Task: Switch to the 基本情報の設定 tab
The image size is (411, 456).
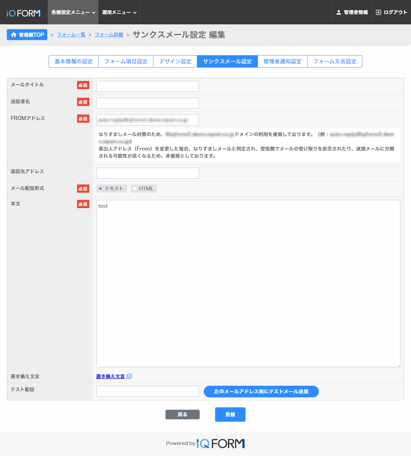Action: [x=74, y=61]
